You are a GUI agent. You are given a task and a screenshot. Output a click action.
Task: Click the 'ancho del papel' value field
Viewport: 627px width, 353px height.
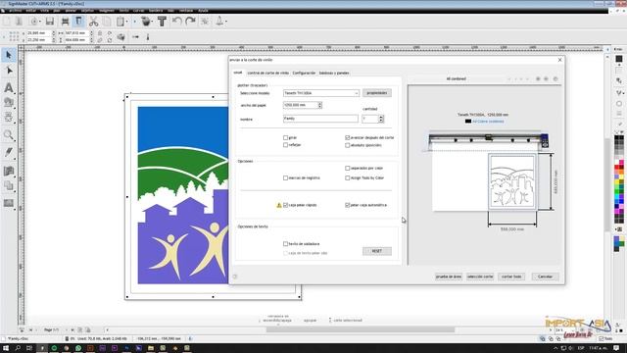(301, 105)
